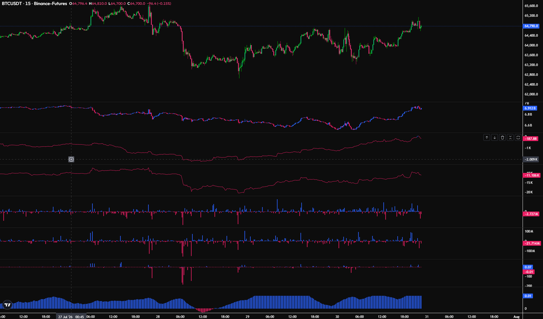This screenshot has width=543, height=319.
Task: Click the -2.727M value label
Action: (x=530, y=214)
